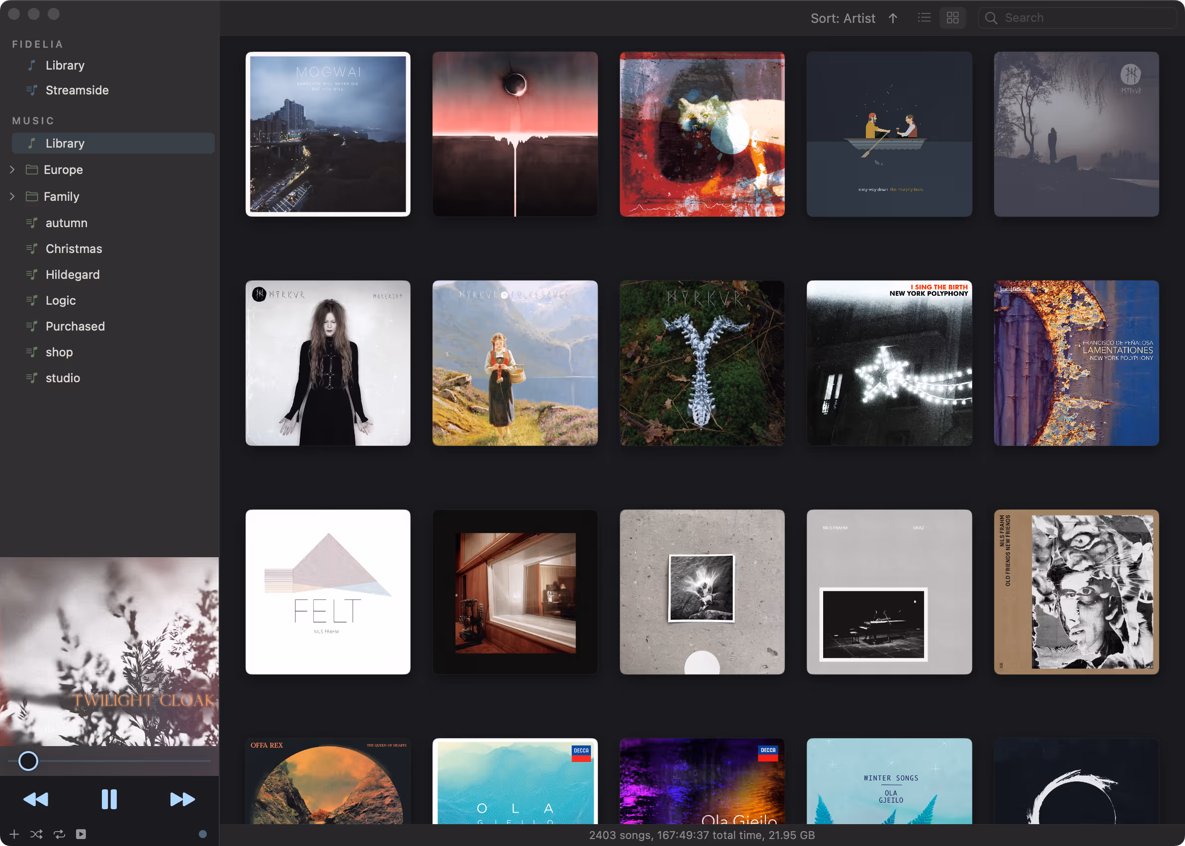Select the purple Ola Gjeilo Decca album

click(x=702, y=781)
